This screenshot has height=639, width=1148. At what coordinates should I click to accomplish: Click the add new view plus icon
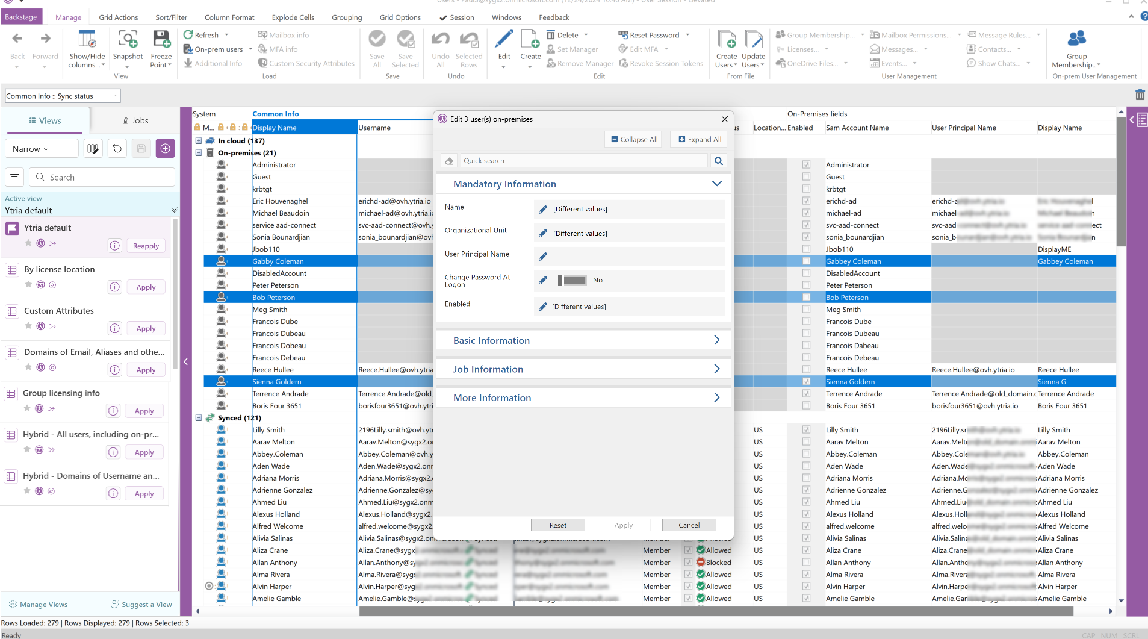click(165, 149)
